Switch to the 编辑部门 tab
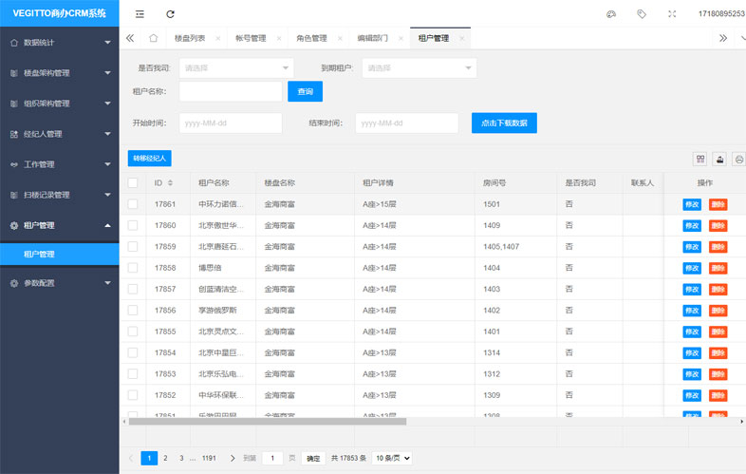Viewport: 746px width, 474px height. coord(372,38)
